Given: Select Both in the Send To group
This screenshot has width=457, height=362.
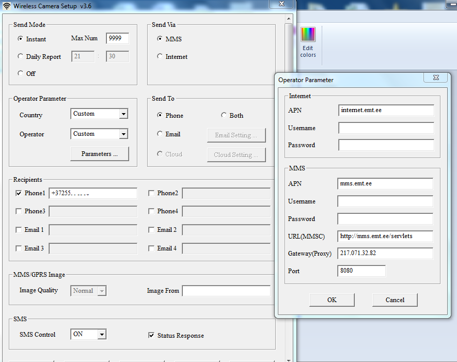Looking at the screenshot, I should pos(224,115).
